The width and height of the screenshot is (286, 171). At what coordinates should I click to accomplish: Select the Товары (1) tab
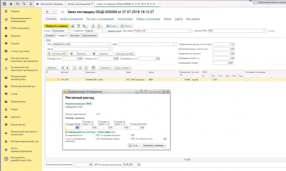click(62, 35)
